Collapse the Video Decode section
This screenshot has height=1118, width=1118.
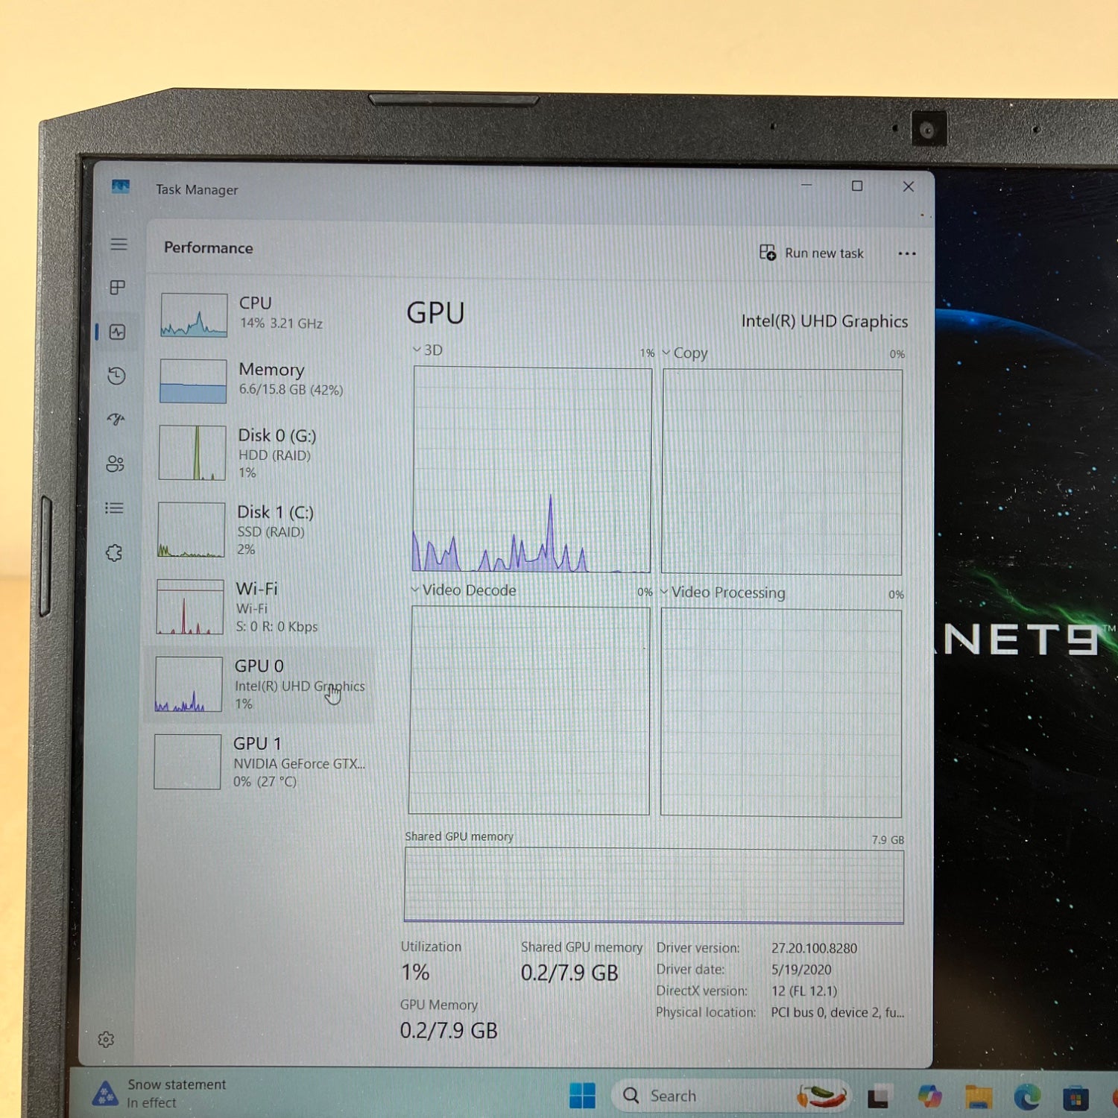click(x=415, y=590)
